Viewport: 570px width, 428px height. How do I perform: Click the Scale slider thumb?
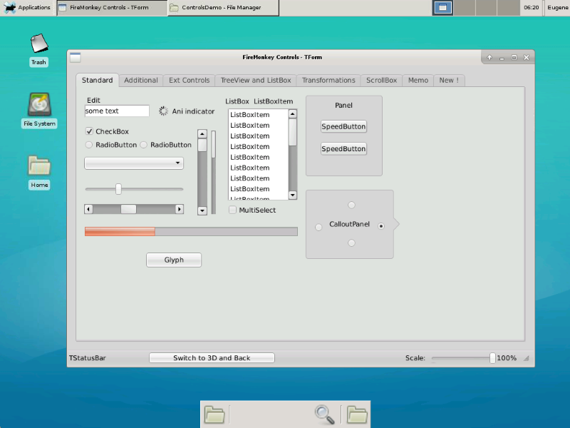pyautogui.click(x=492, y=358)
